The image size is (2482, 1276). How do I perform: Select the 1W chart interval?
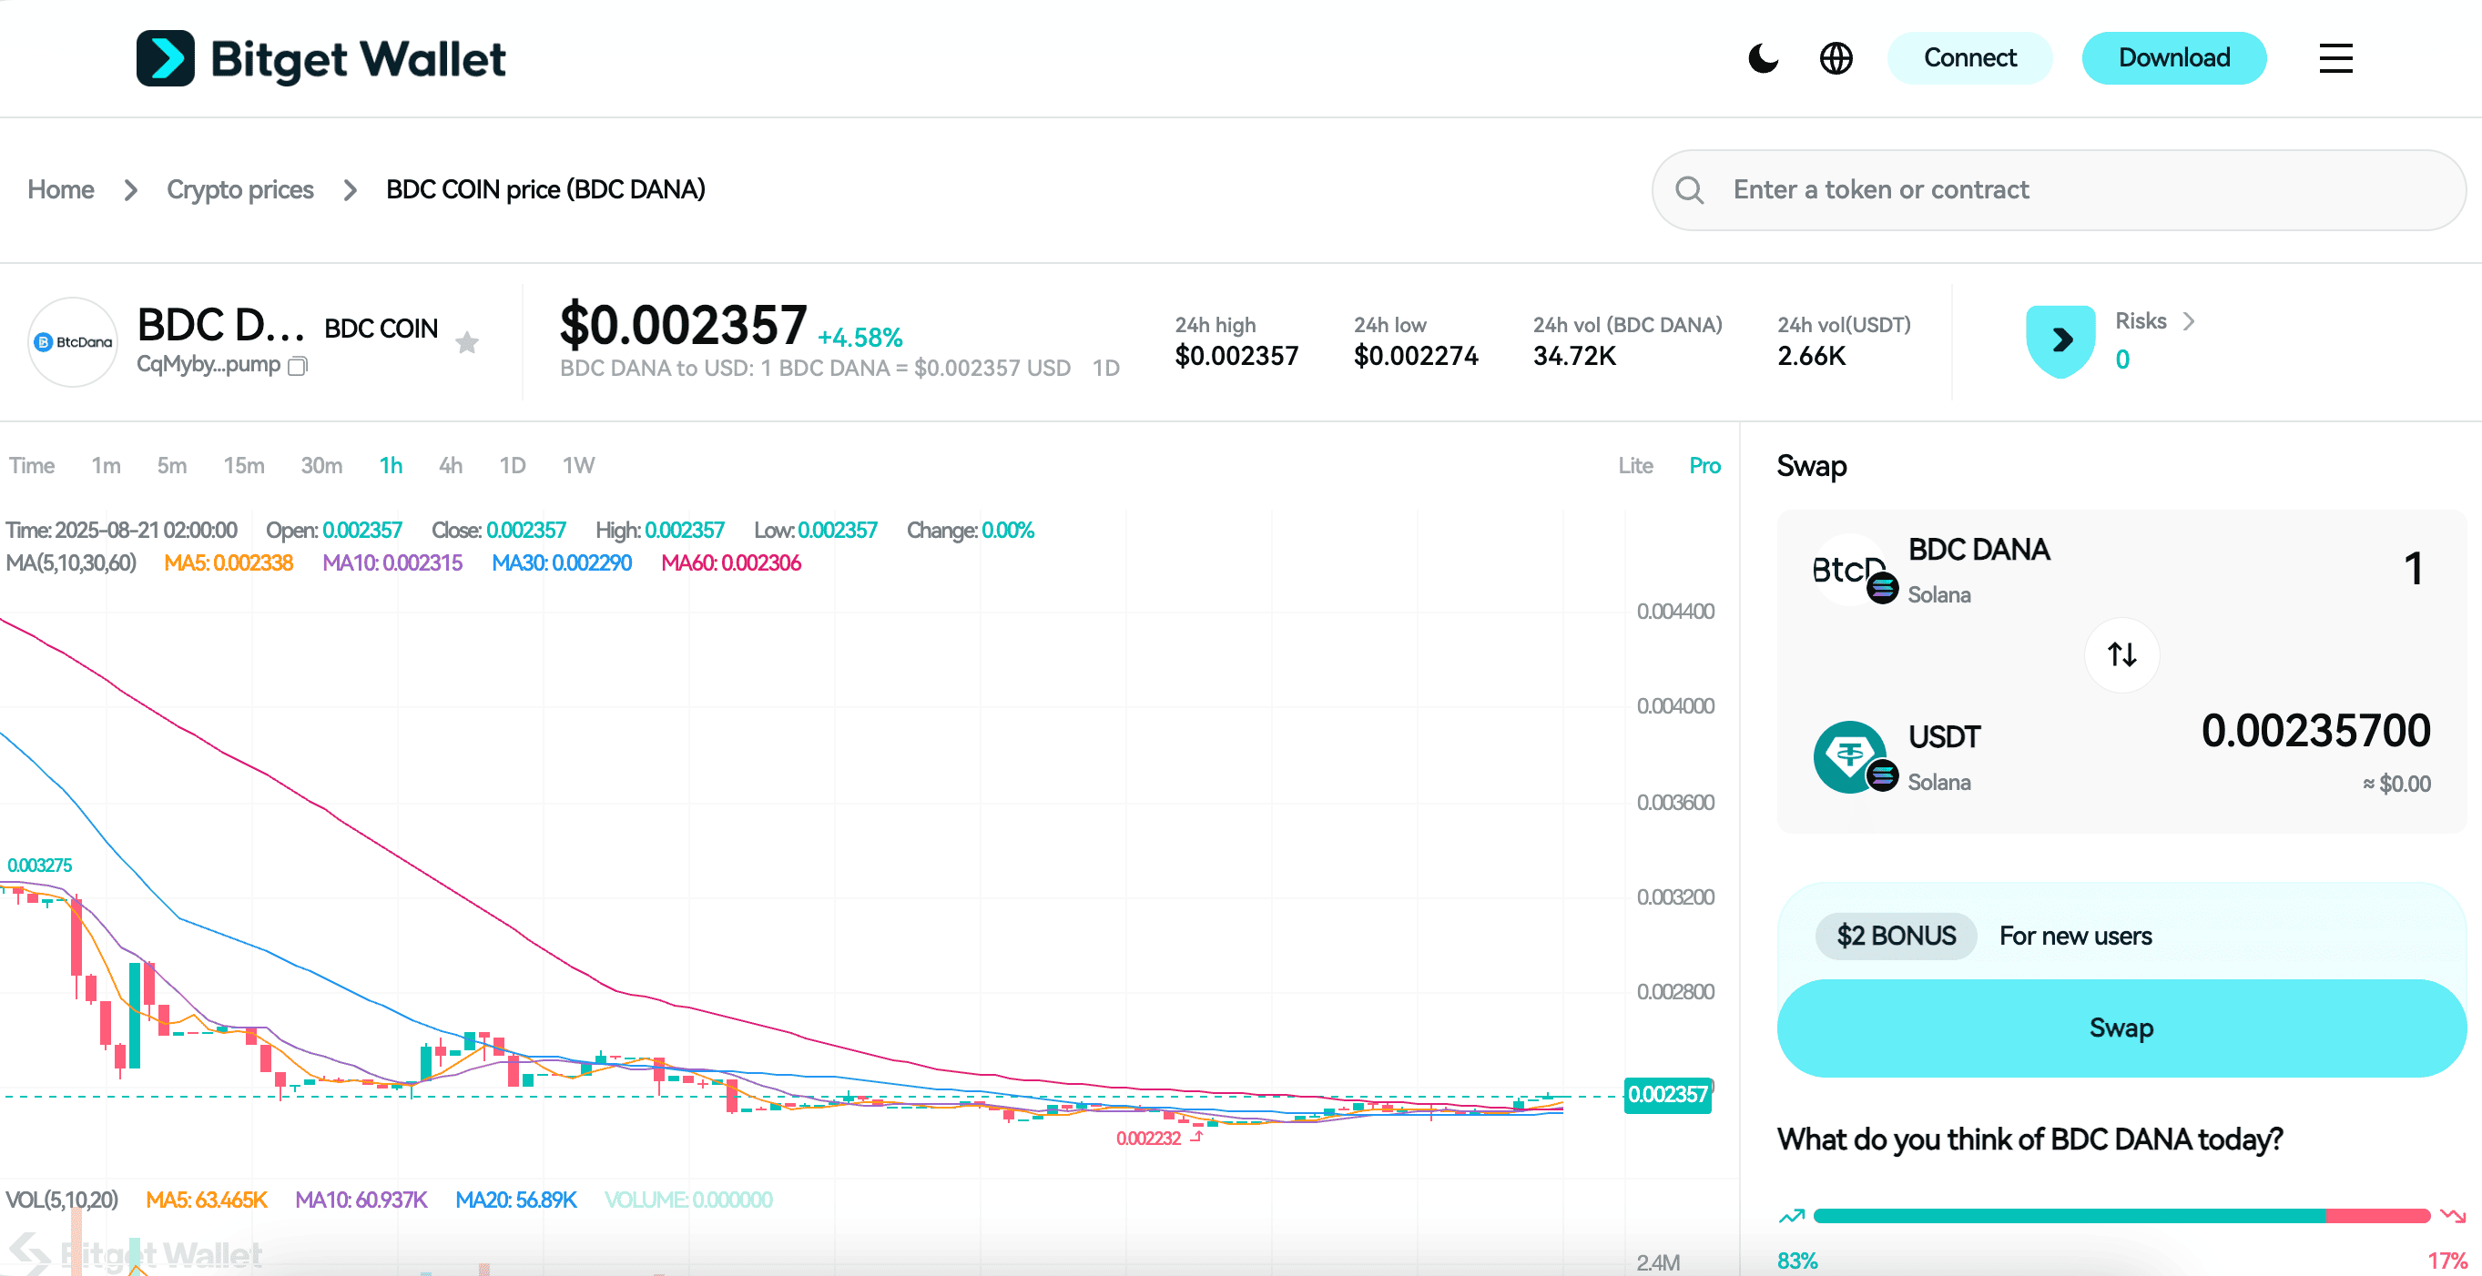tap(578, 466)
